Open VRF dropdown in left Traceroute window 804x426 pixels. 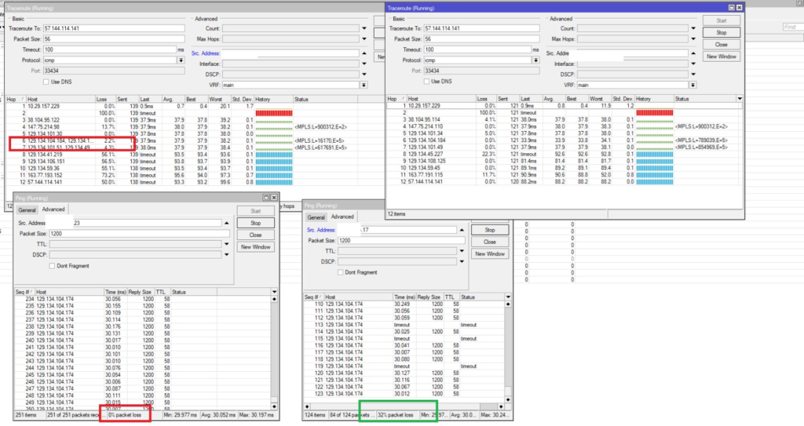(x=365, y=84)
